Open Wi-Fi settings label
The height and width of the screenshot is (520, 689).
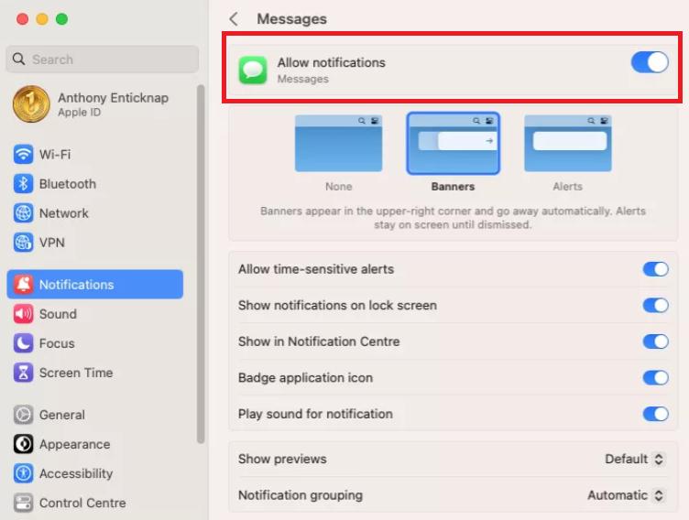point(55,155)
